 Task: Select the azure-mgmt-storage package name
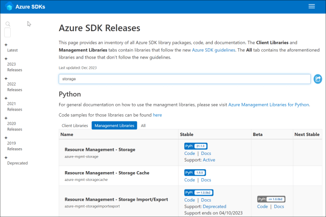click(82, 156)
